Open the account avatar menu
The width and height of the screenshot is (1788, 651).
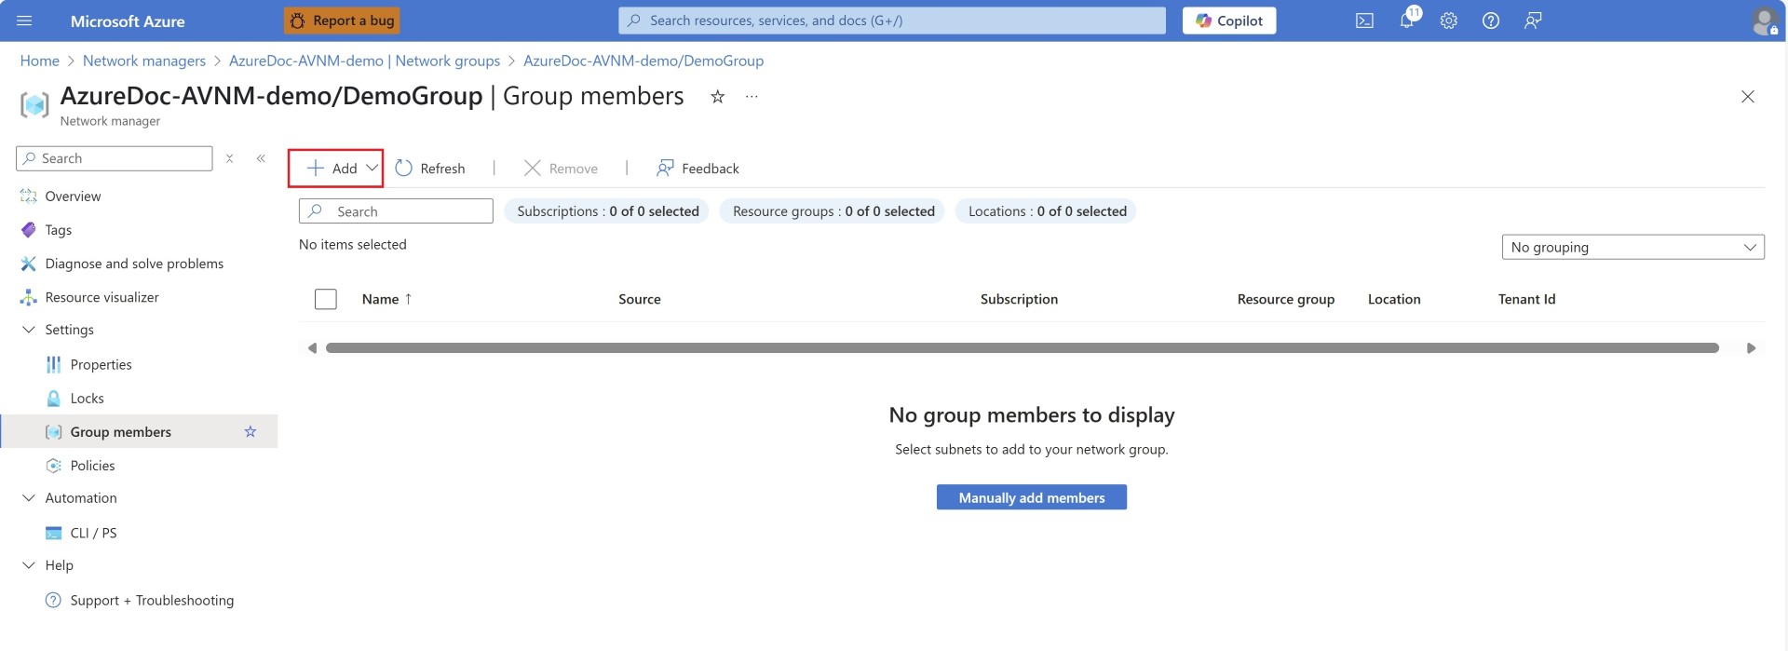click(x=1764, y=20)
